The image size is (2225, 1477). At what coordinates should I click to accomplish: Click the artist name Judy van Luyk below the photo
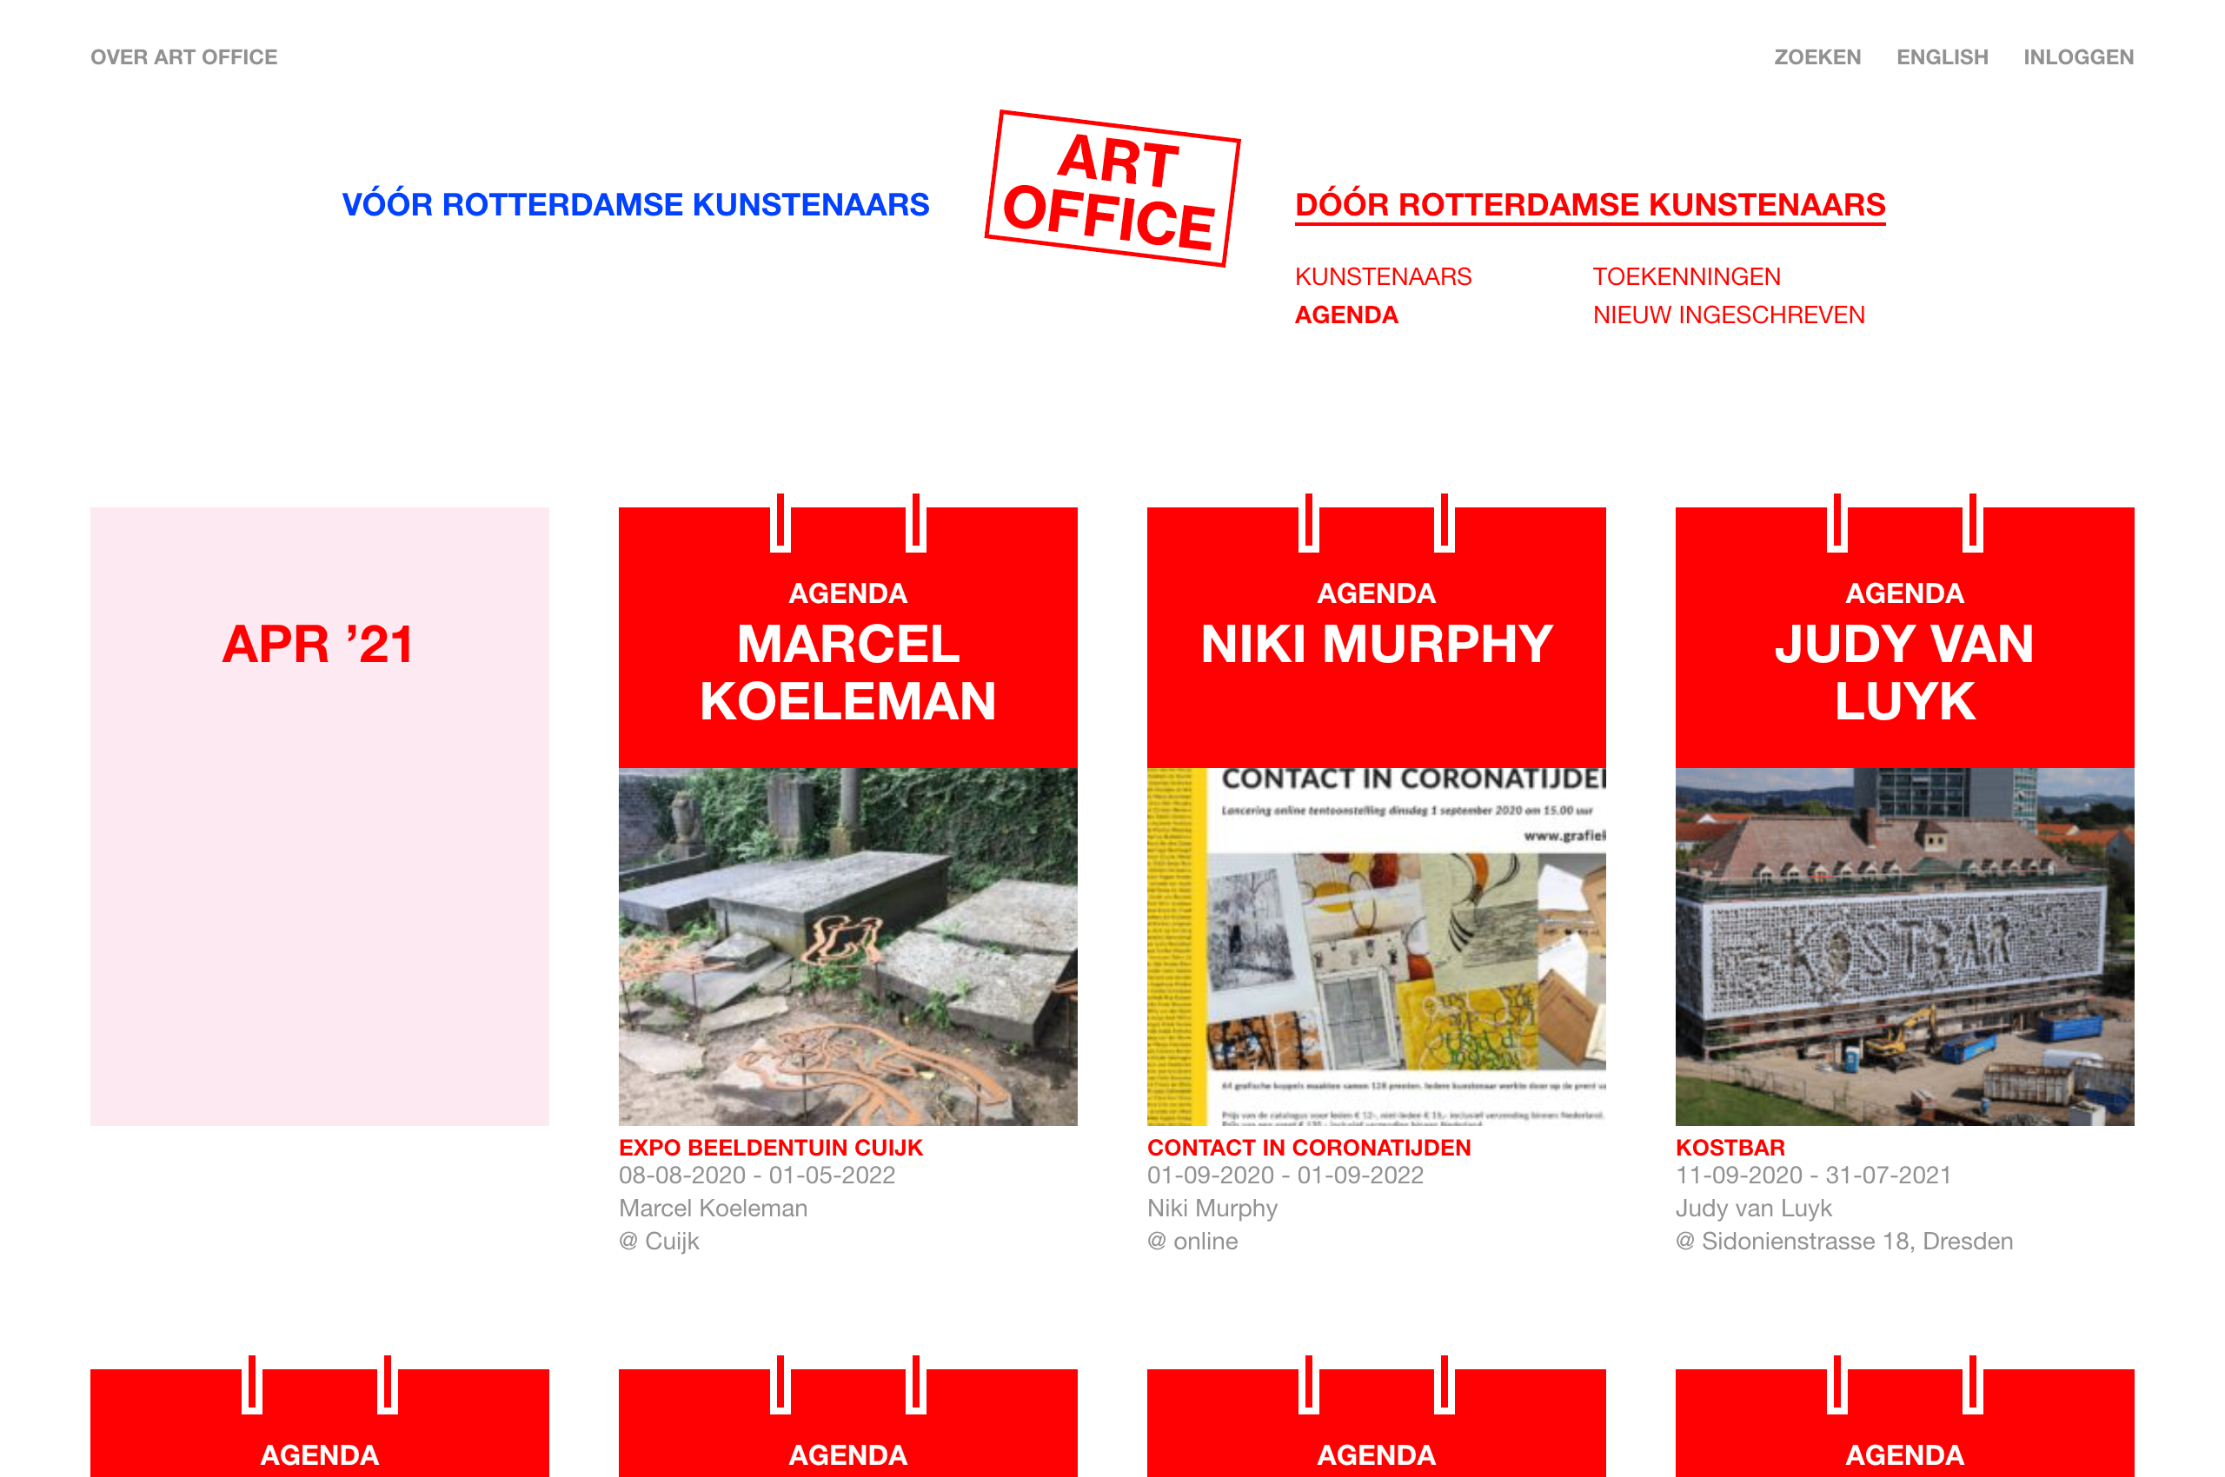[1754, 1209]
